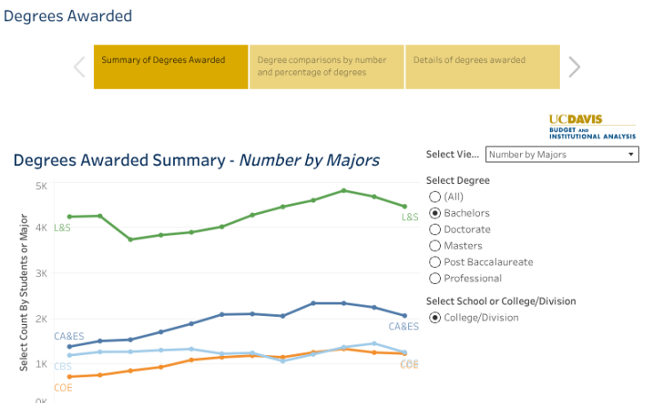
Task: Expand the Number by Majors dropdown
Action: [563, 154]
